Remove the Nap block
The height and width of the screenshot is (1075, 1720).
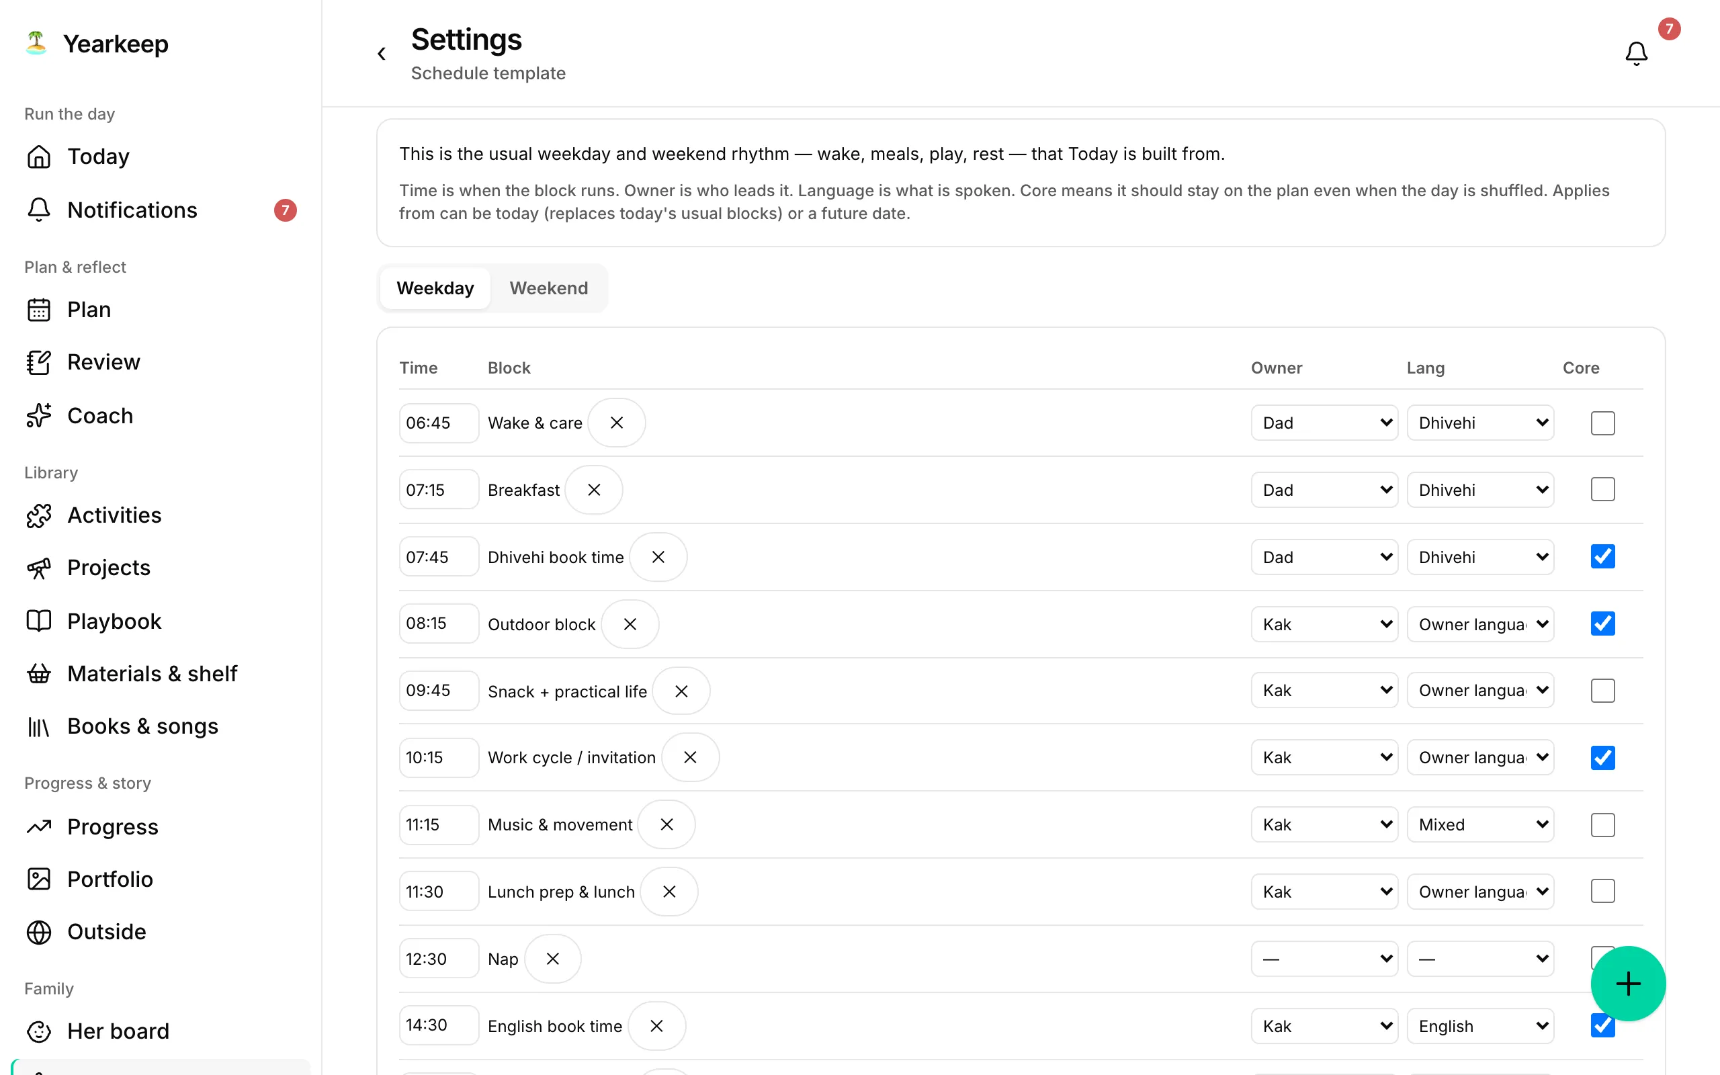point(552,959)
